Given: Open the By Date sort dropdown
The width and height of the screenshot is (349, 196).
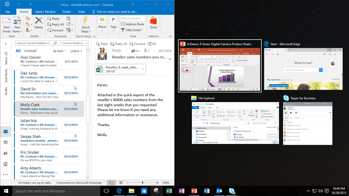Looking at the screenshot, I should tap(60, 51).
